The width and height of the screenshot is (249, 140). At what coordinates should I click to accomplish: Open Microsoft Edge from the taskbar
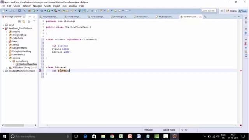click(85, 136)
